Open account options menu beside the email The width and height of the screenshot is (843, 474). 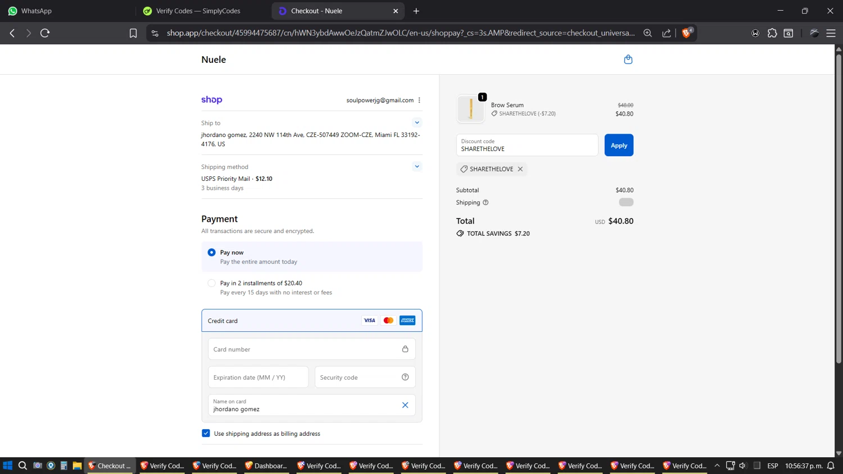(419, 101)
